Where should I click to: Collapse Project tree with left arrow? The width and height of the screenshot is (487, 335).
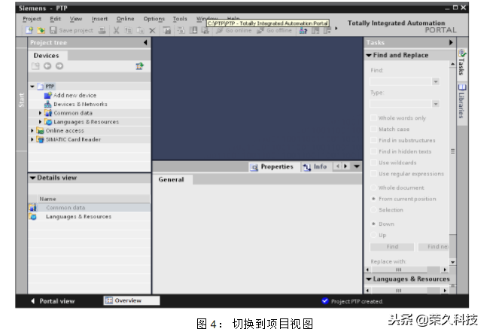point(145,42)
